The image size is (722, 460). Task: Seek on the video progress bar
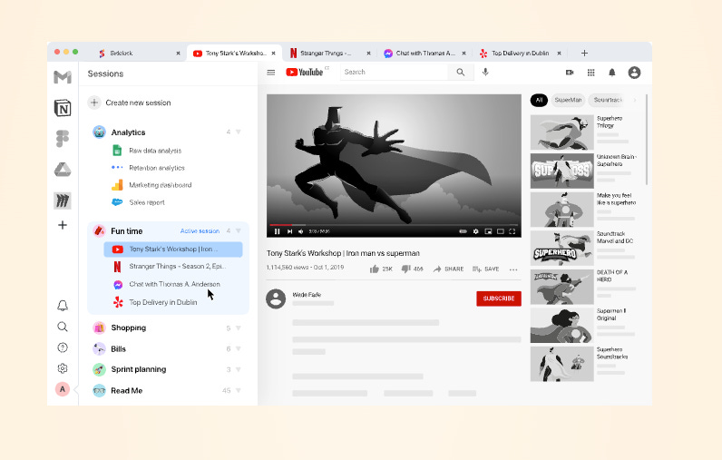click(394, 225)
